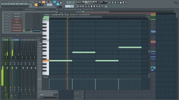Select the delete tool in Piano roll
This screenshot has width=179, height=100.
coord(58,15)
